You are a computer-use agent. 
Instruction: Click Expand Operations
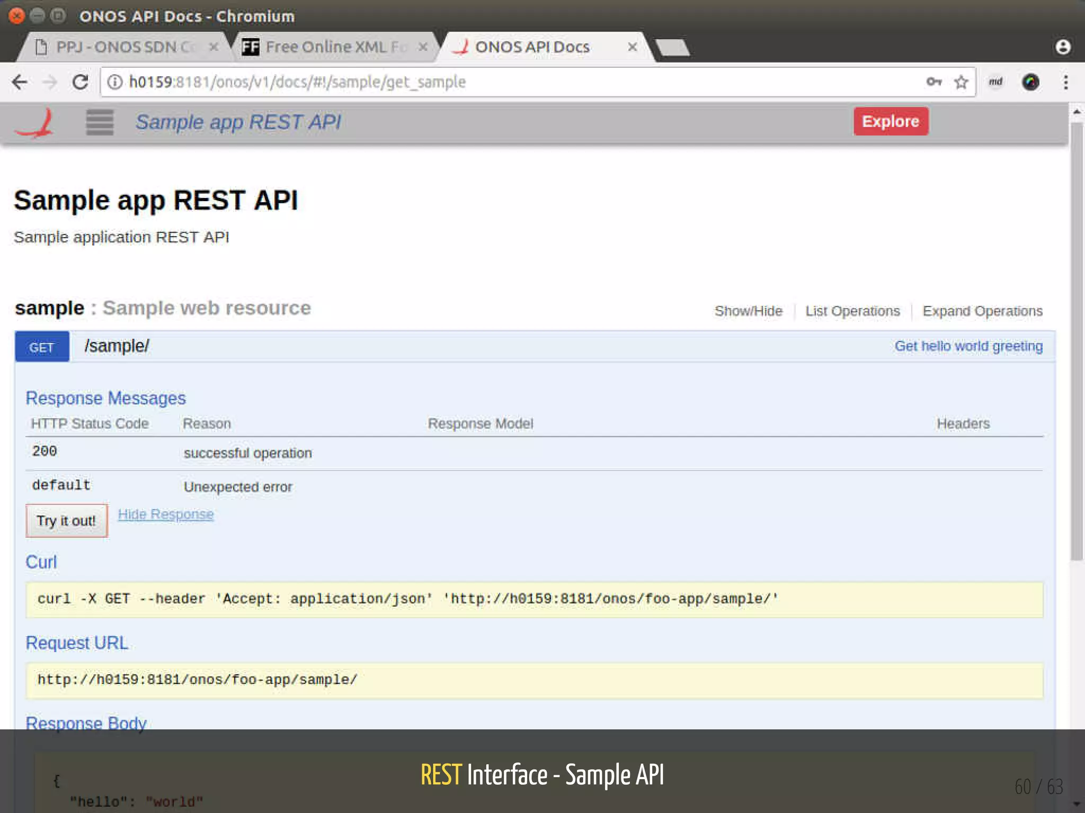(982, 311)
